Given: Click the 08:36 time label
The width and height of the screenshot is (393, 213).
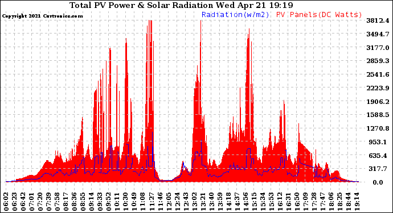Looking at the screenshot, I should tap(74, 201).
